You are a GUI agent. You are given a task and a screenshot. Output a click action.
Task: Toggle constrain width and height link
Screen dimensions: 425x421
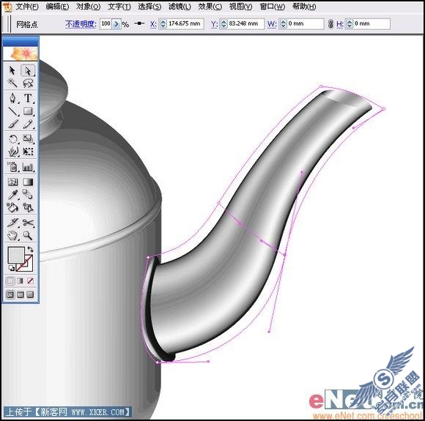click(330, 24)
